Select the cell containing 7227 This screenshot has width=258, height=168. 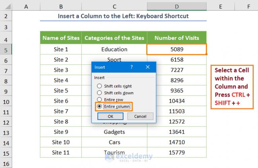[x=177, y=70]
